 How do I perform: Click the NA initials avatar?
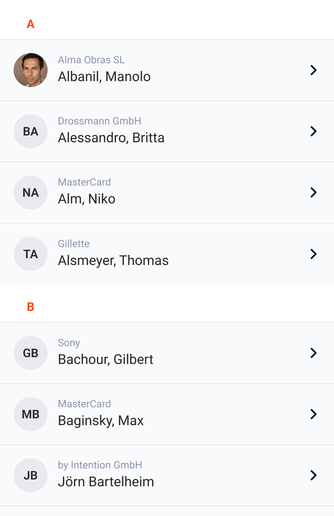pyautogui.click(x=31, y=192)
